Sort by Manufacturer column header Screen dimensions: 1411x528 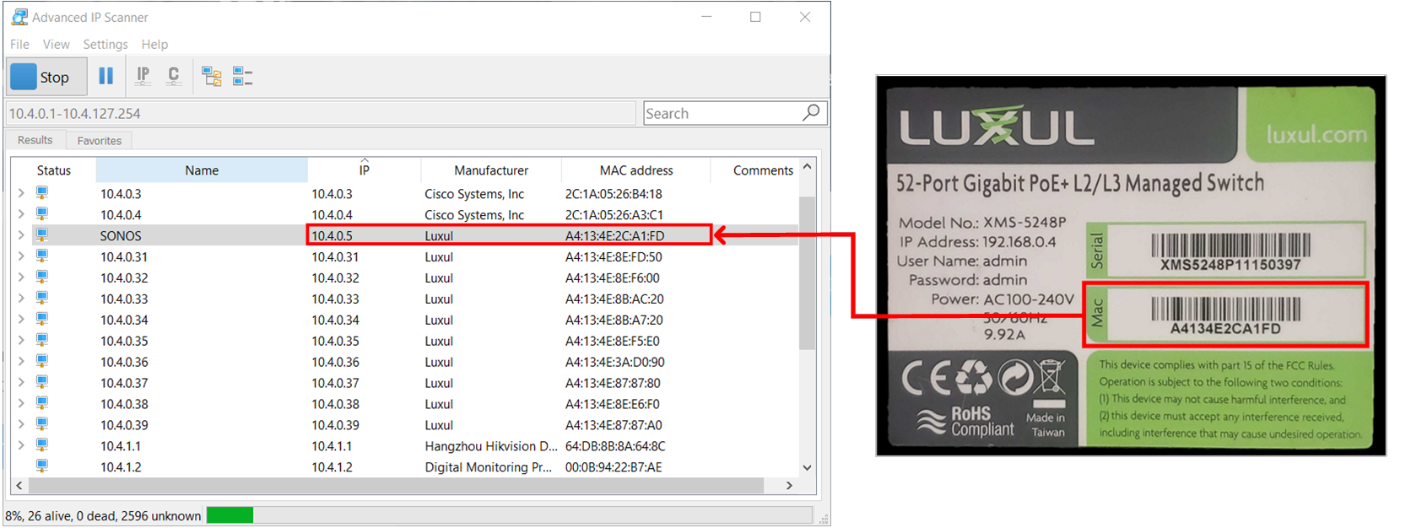(x=490, y=170)
